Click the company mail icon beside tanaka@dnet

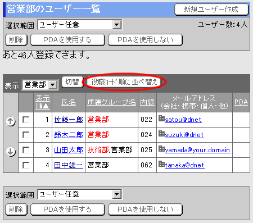pos(161,164)
